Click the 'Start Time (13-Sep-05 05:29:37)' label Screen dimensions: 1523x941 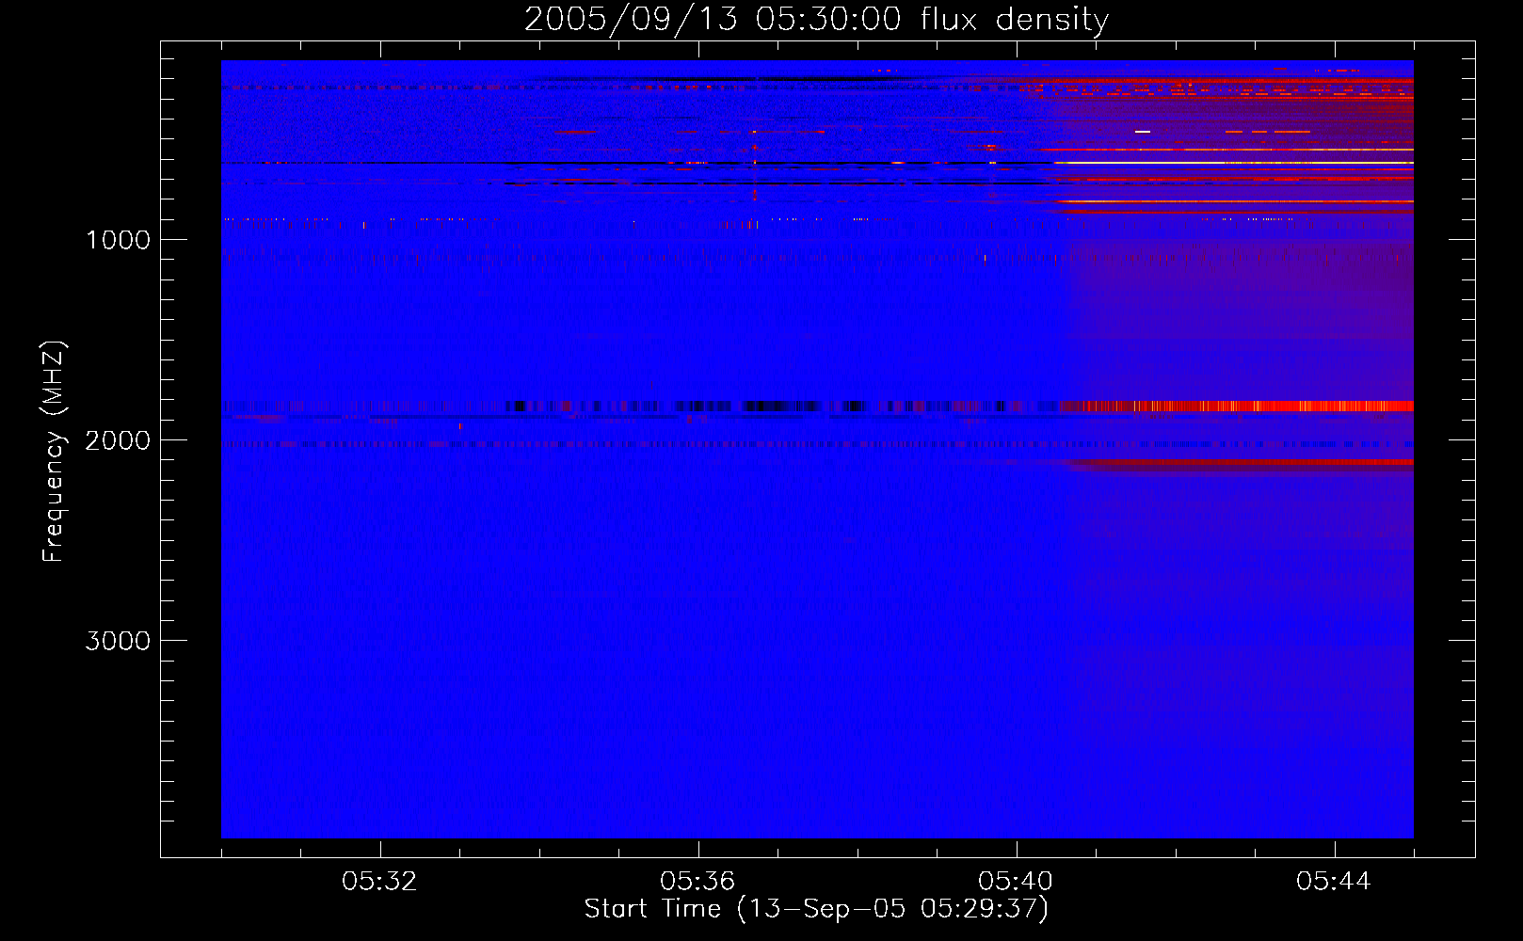click(816, 909)
